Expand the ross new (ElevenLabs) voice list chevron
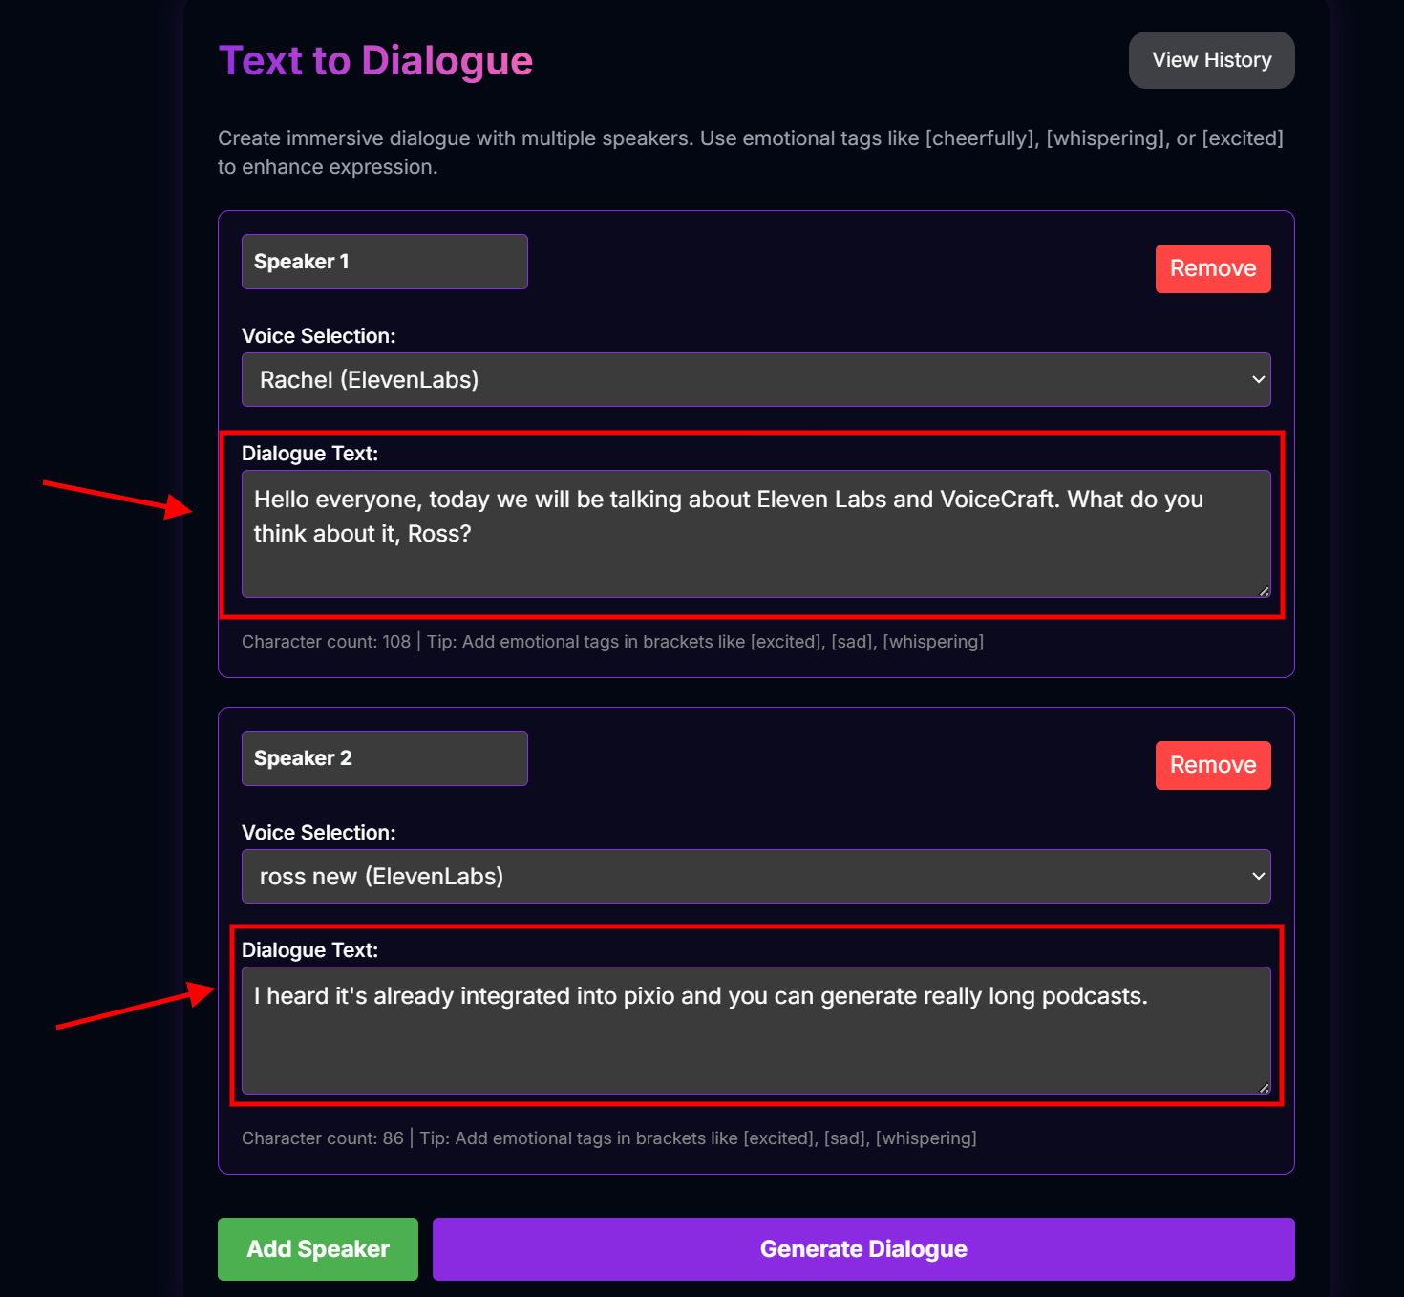The image size is (1404, 1297). tap(1257, 876)
